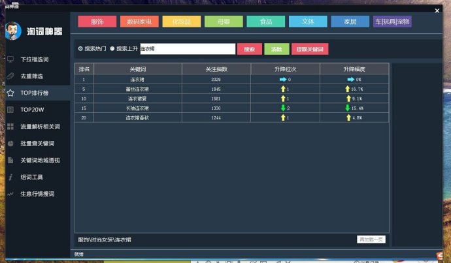Screen dimensions: 451x263
Task: Select the 连衣裙夏 keyword cell
Action: (137, 99)
